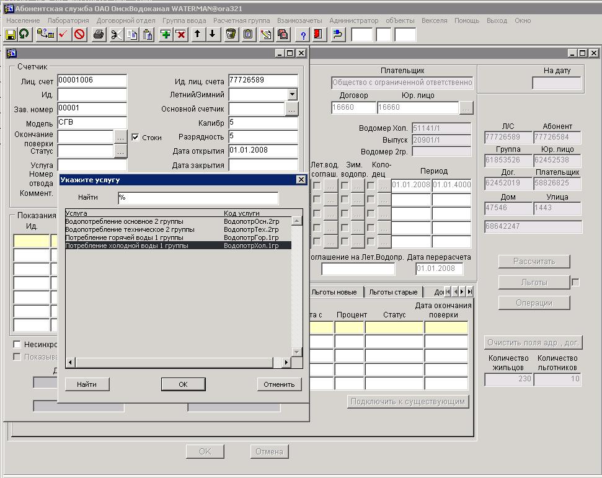Image resolution: width=602 pixels, height=478 pixels.
Task: Open lookup button beside Окончание поверки
Action: click(120, 137)
